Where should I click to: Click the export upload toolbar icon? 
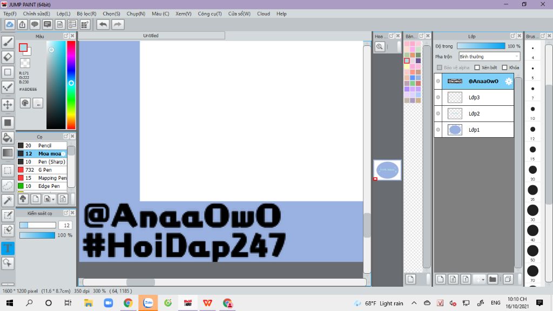tap(22, 24)
